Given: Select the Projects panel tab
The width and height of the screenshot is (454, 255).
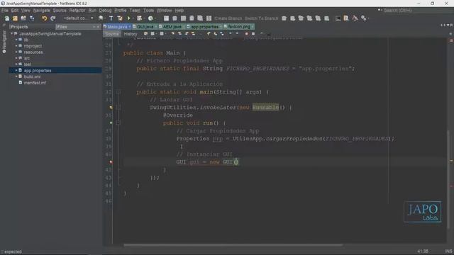Looking at the screenshot, I should (19, 27).
